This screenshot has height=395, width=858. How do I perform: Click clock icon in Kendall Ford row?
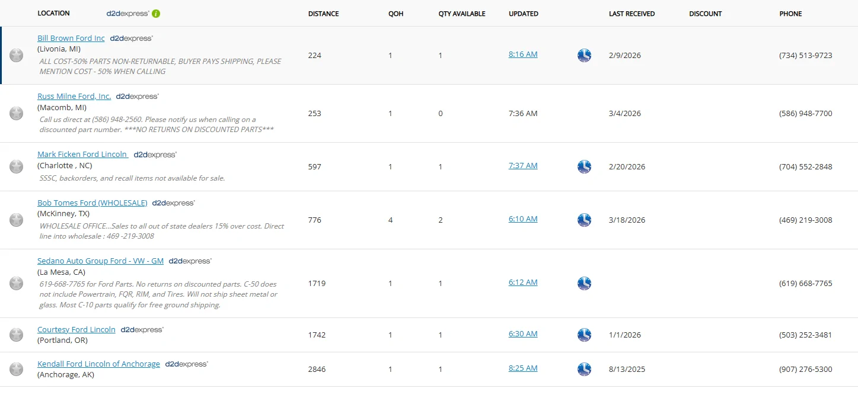(584, 370)
